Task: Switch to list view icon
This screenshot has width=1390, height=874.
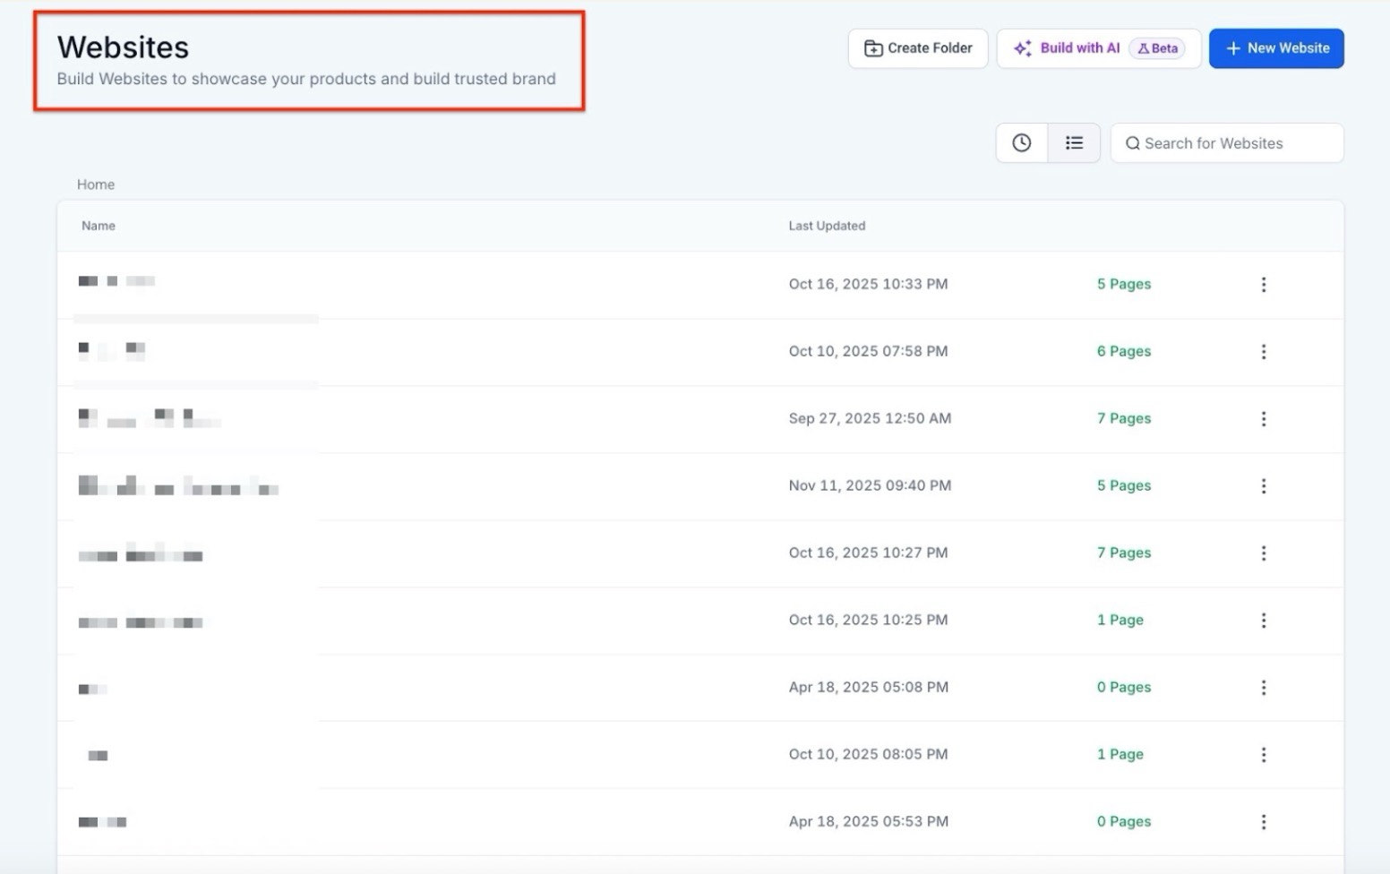Action: [1074, 143]
